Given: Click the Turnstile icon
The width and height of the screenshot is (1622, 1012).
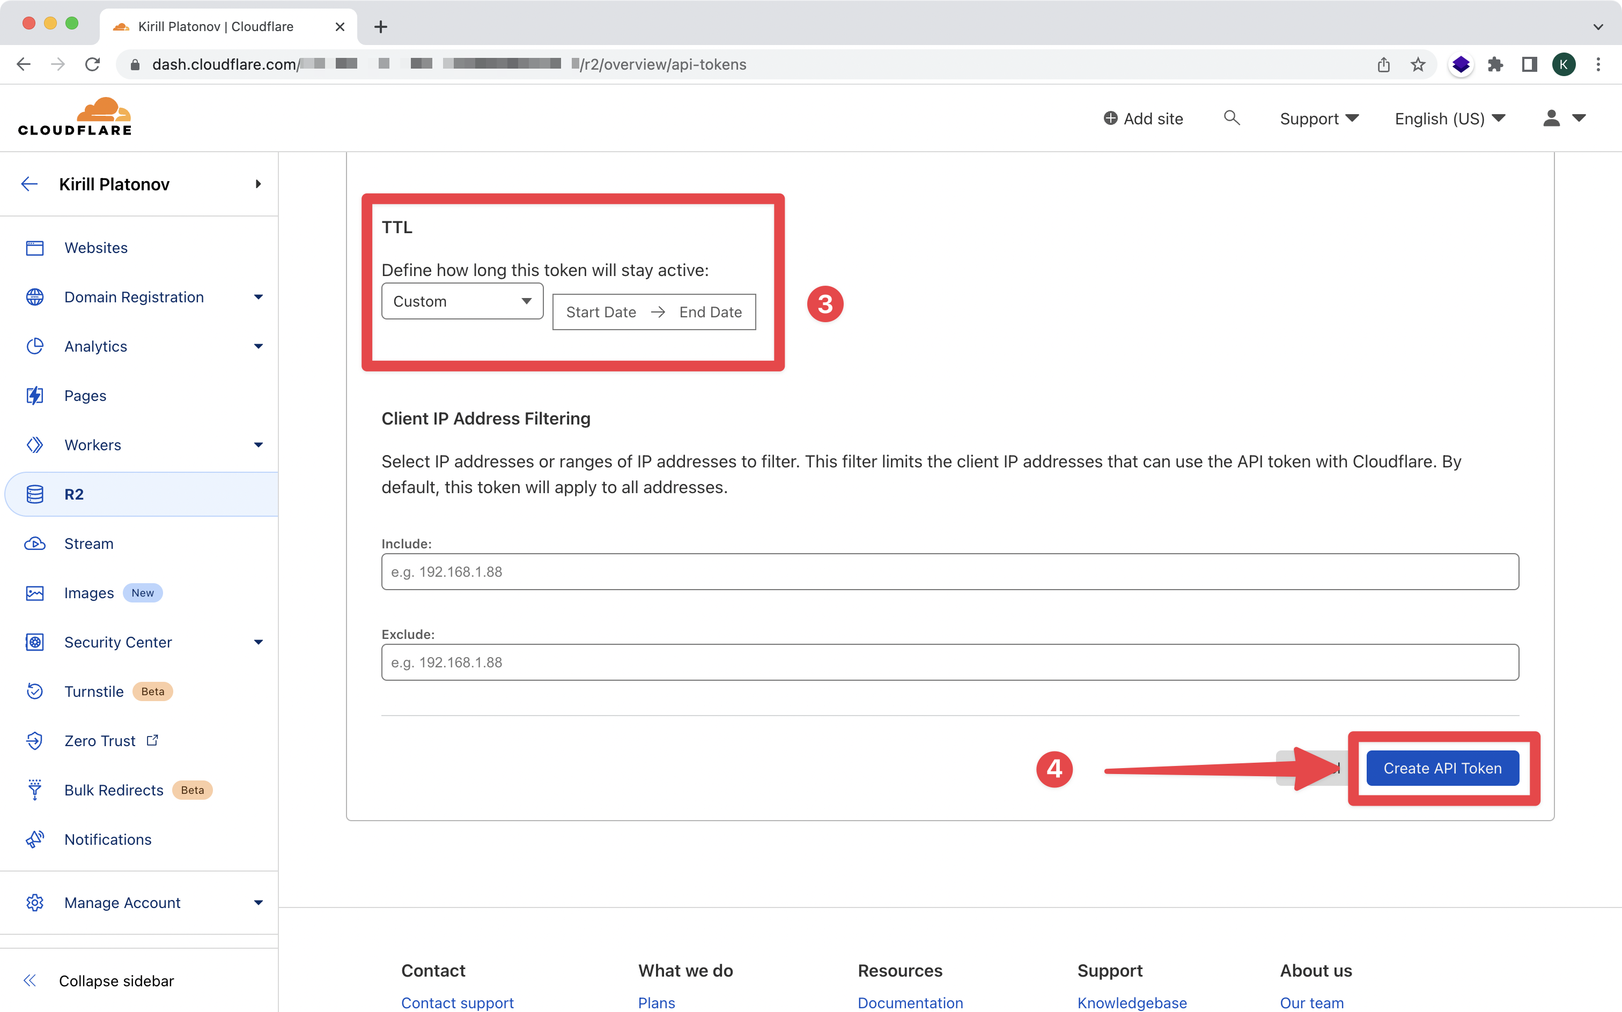Looking at the screenshot, I should pos(35,691).
